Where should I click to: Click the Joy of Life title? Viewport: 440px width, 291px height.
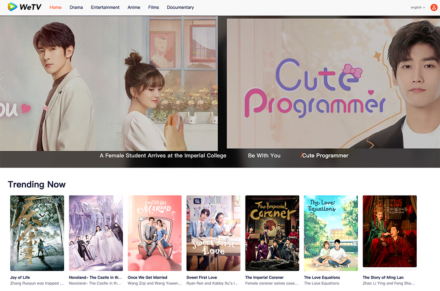click(20, 277)
